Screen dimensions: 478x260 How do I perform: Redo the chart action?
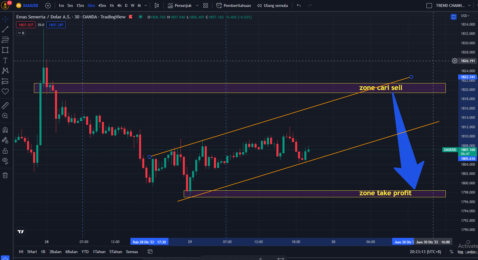310,5
